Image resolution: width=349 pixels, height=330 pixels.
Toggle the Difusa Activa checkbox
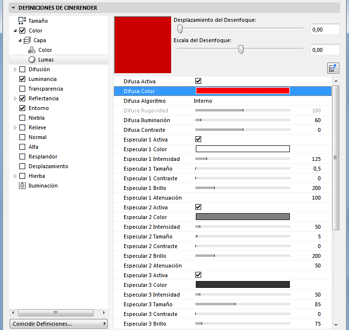pos(198,81)
